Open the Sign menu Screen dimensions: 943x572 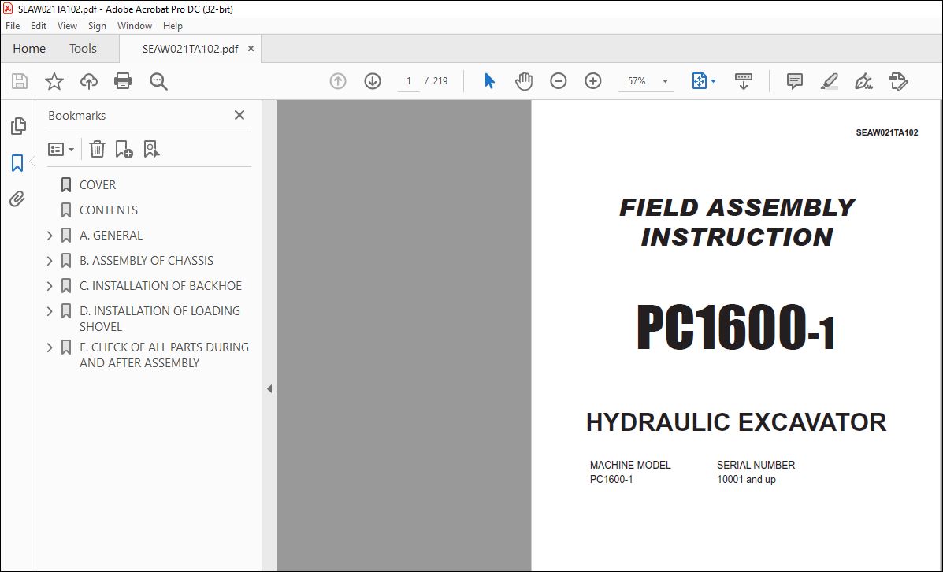(x=97, y=26)
